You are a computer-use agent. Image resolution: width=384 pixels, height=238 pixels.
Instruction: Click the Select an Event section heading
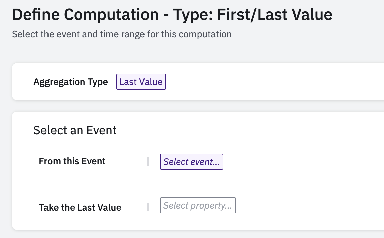tap(75, 130)
